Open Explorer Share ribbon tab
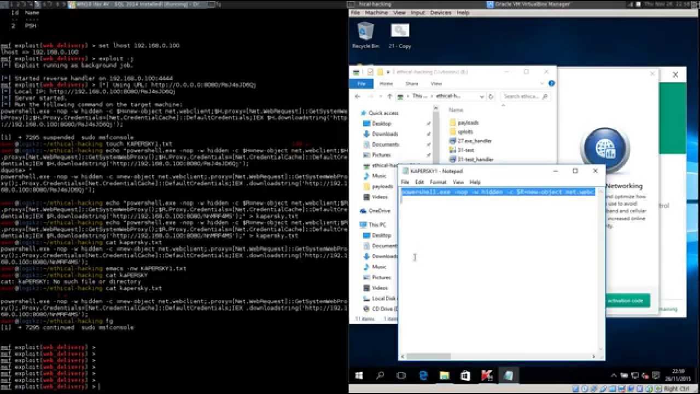The height and width of the screenshot is (394, 700). point(412,84)
